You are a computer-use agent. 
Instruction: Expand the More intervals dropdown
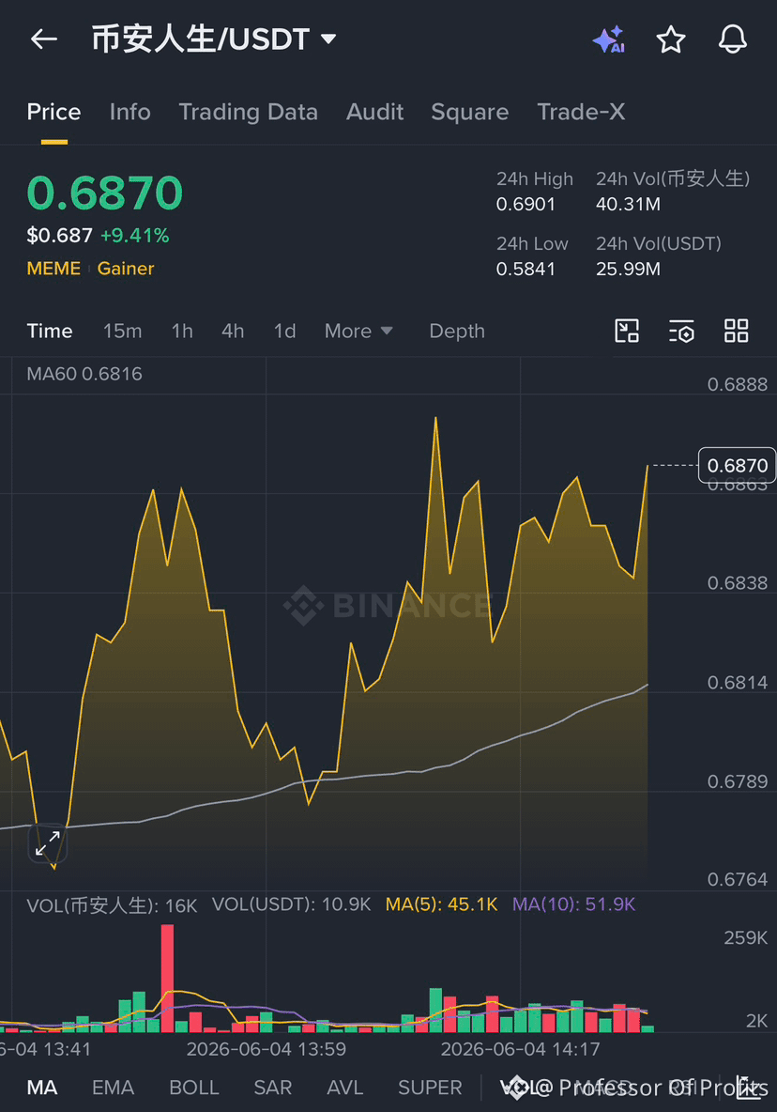pyautogui.click(x=358, y=332)
